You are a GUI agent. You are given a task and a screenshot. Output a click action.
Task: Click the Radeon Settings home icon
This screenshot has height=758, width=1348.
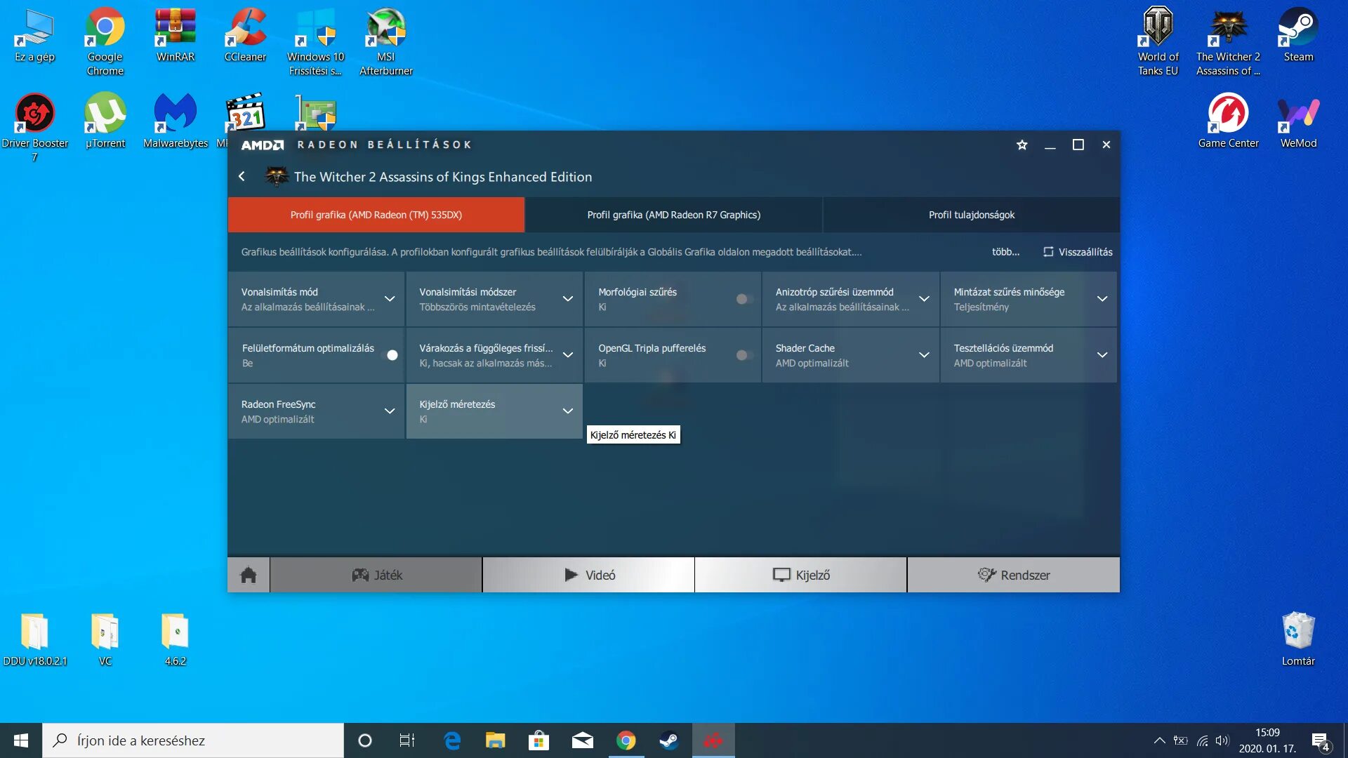(x=248, y=575)
